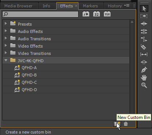
Task: Switch to the Media Browser tab
Action: 18,6
